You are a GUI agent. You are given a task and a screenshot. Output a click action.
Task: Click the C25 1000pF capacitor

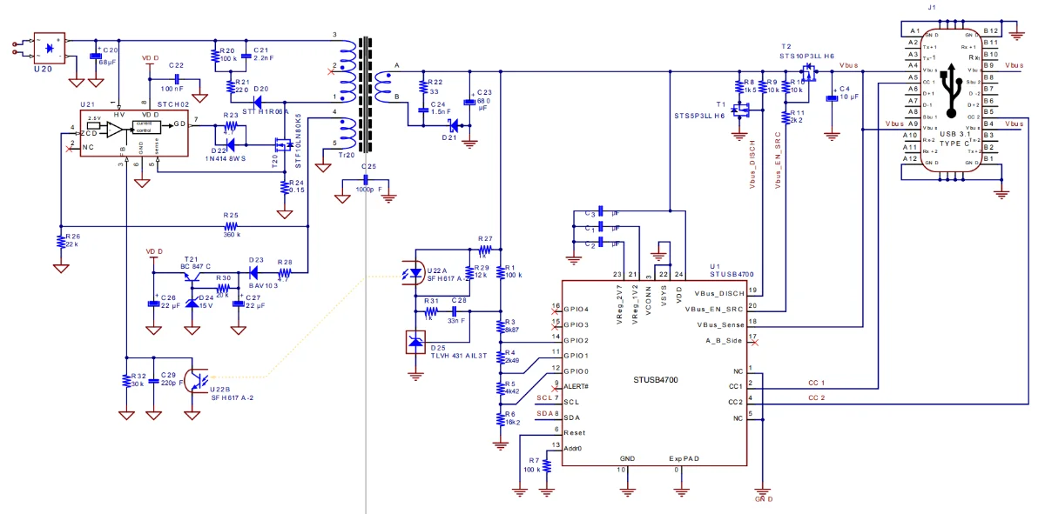[367, 183]
